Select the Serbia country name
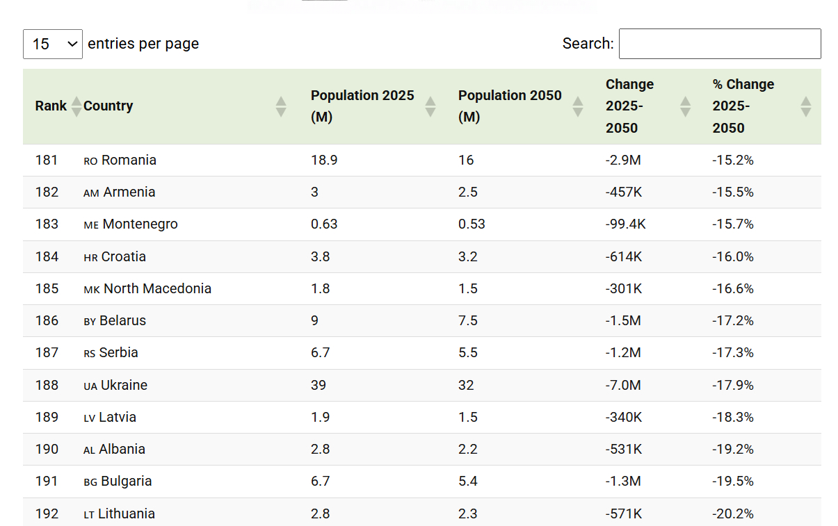838x526 pixels. pos(118,353)
